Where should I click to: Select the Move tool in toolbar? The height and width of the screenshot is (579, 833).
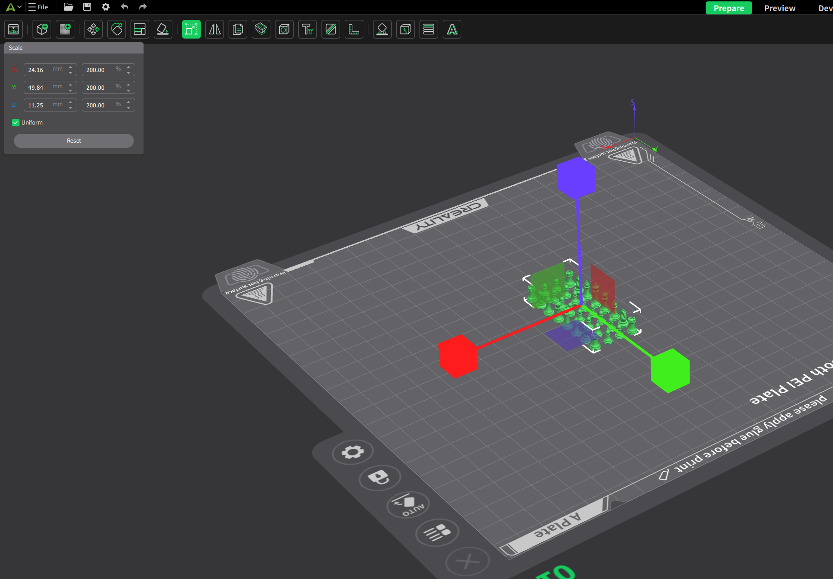coord(93,30)
